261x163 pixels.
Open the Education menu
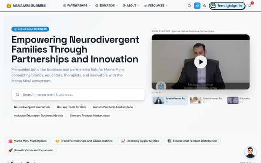click(x=107, y=6)
